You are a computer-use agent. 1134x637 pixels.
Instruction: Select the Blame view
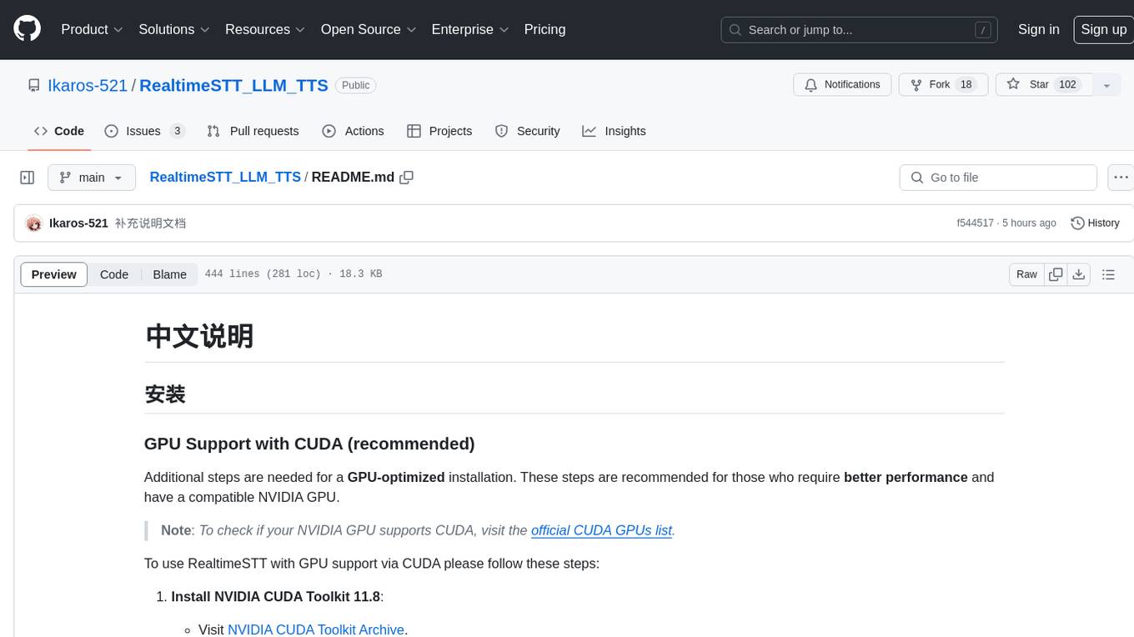[169, 274]
